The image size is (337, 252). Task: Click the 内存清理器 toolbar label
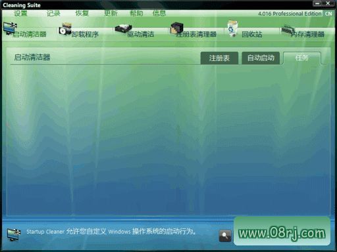[x=307, y=34]
